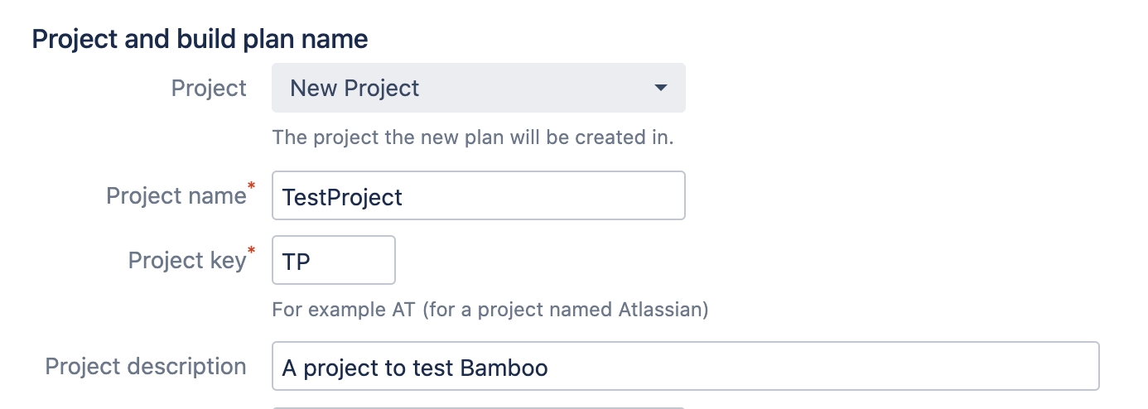Focus the Project name input field
The width and height of the screenshot is (1148, 409).
pyautogui.click(x=478, y=195)
